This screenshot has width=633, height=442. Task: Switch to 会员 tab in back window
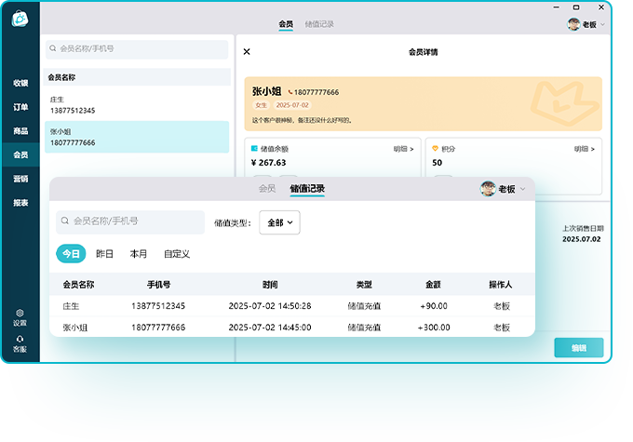[286, 24]
